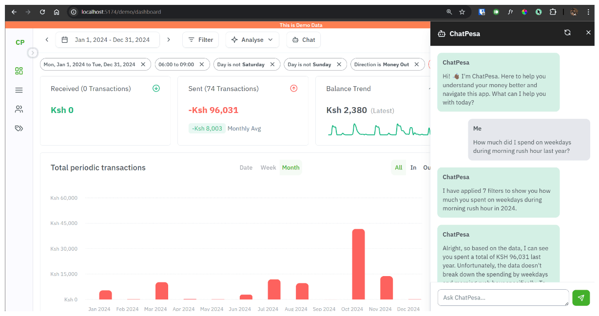Close the ChatPesa panel
The height and width of the screenshot is (316, 599).
tap(588, 33)
